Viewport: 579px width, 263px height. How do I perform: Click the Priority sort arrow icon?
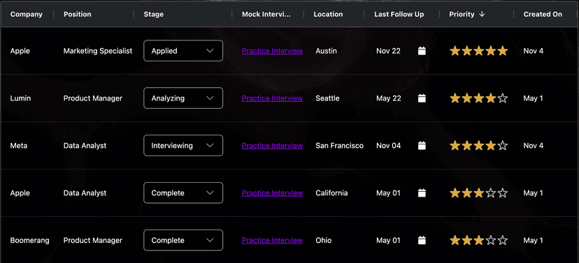coord(482,15)
